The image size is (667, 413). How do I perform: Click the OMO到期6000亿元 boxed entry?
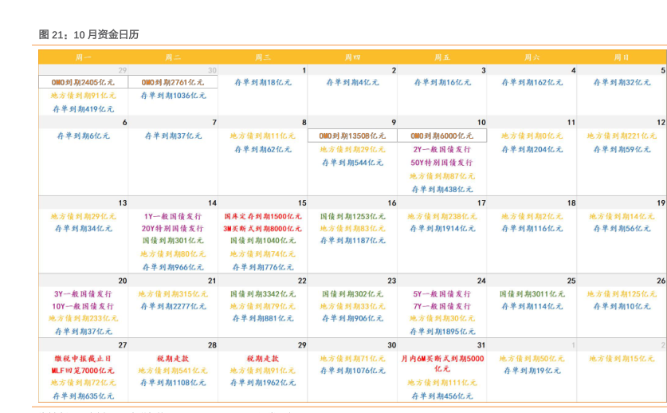click(x=442, y=136)
